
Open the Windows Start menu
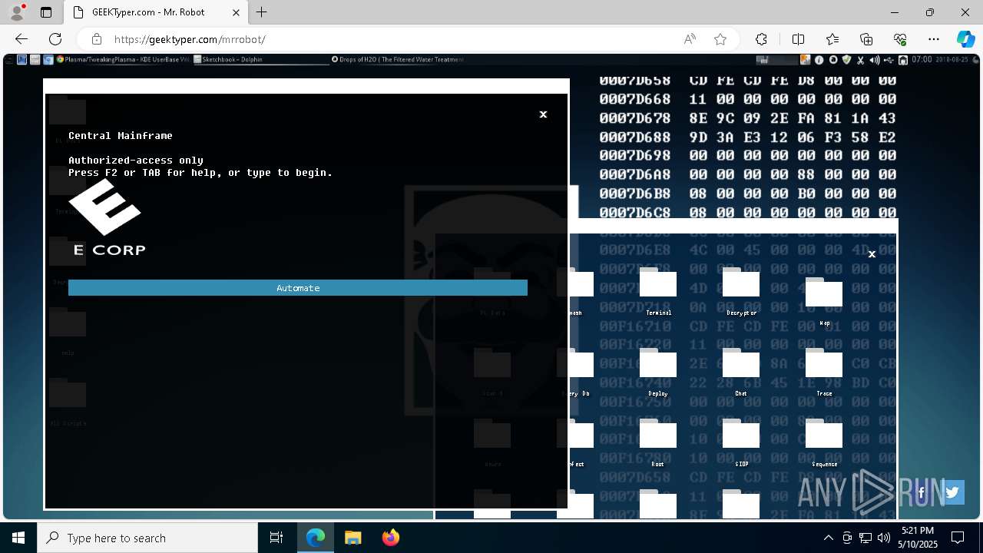(x=18, y=538)
